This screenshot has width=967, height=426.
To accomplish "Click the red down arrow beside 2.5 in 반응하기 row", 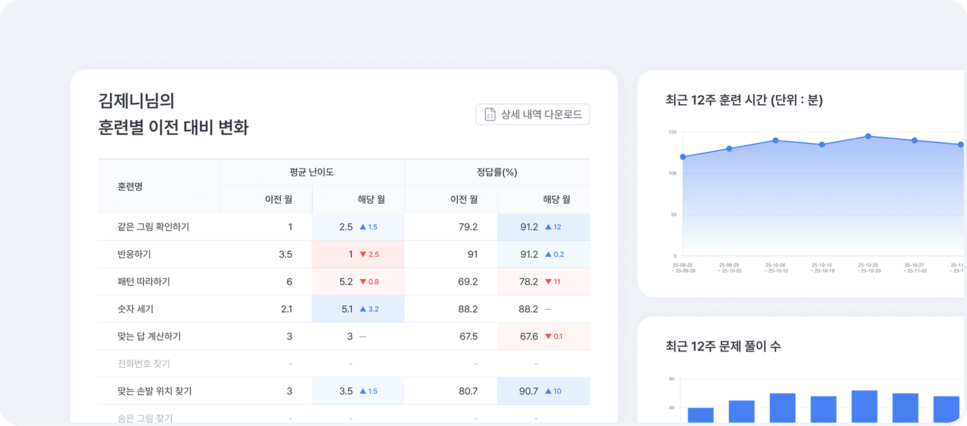I will coord(363,255).
